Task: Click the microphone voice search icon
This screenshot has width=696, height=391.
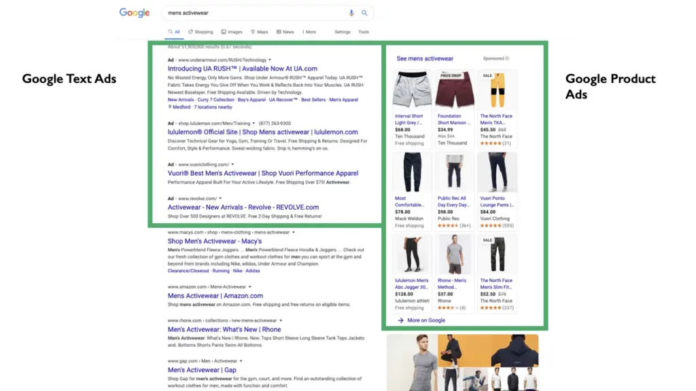Action: [x=351, y=13]
